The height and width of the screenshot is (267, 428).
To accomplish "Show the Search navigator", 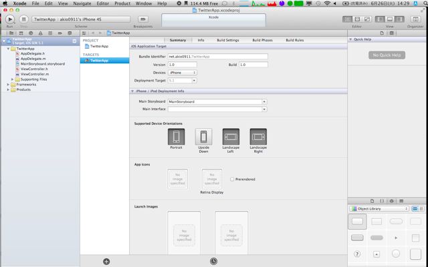I will [x=31, y=33].
